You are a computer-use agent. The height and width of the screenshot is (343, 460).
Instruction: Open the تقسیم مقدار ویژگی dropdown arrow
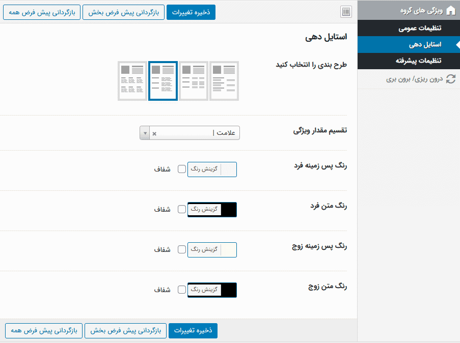[x=145, y=133]
